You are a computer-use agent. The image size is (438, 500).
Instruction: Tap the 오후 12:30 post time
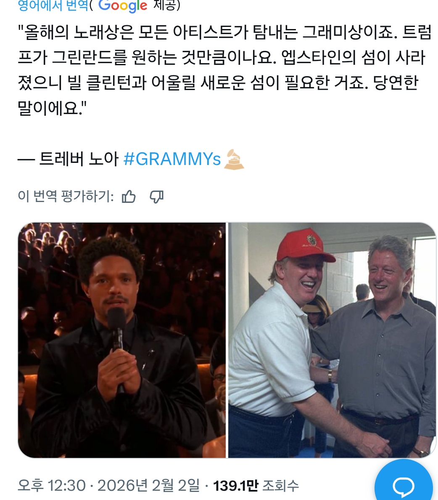[52, 486]
